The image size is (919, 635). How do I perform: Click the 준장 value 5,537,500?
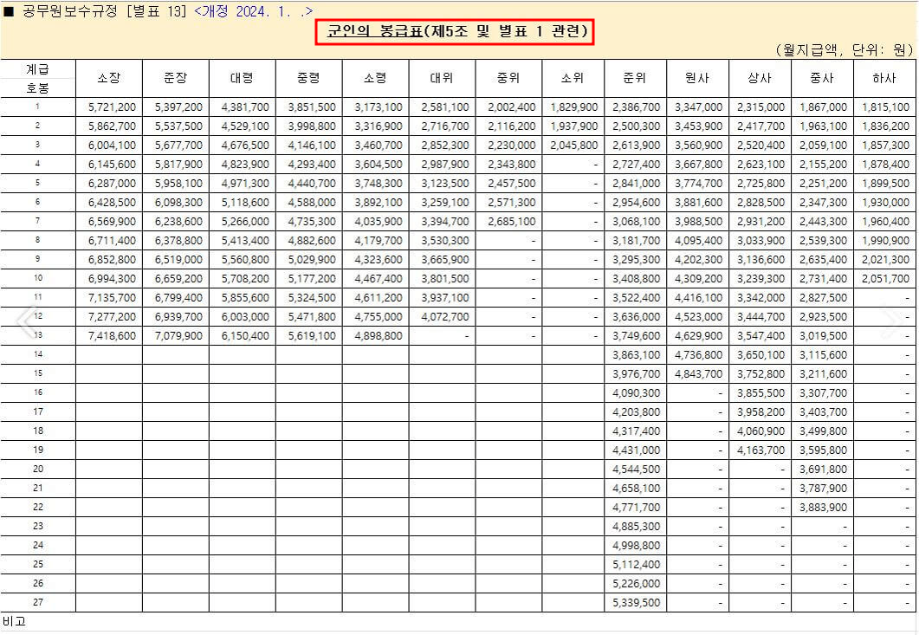(x=178, y=126)
